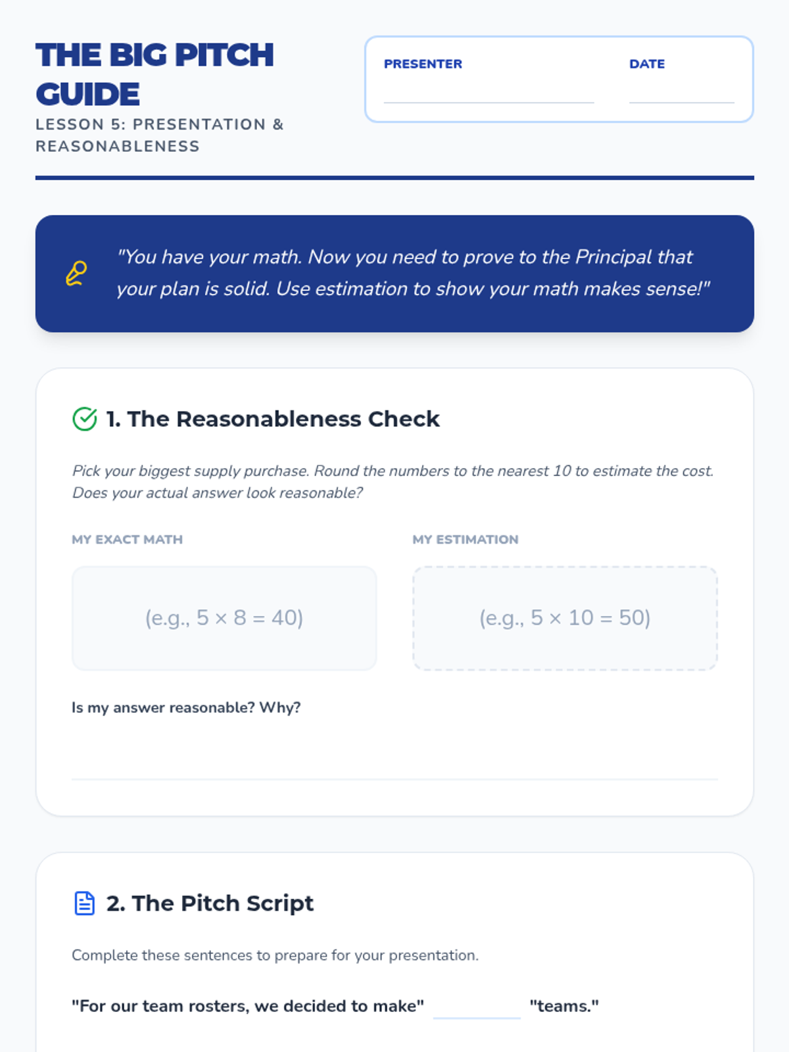Click 'Is my answer reasonable? Why?' prompt
Image resolution: width=789 pixels, height=1052 pixels.
click(186, 707)
